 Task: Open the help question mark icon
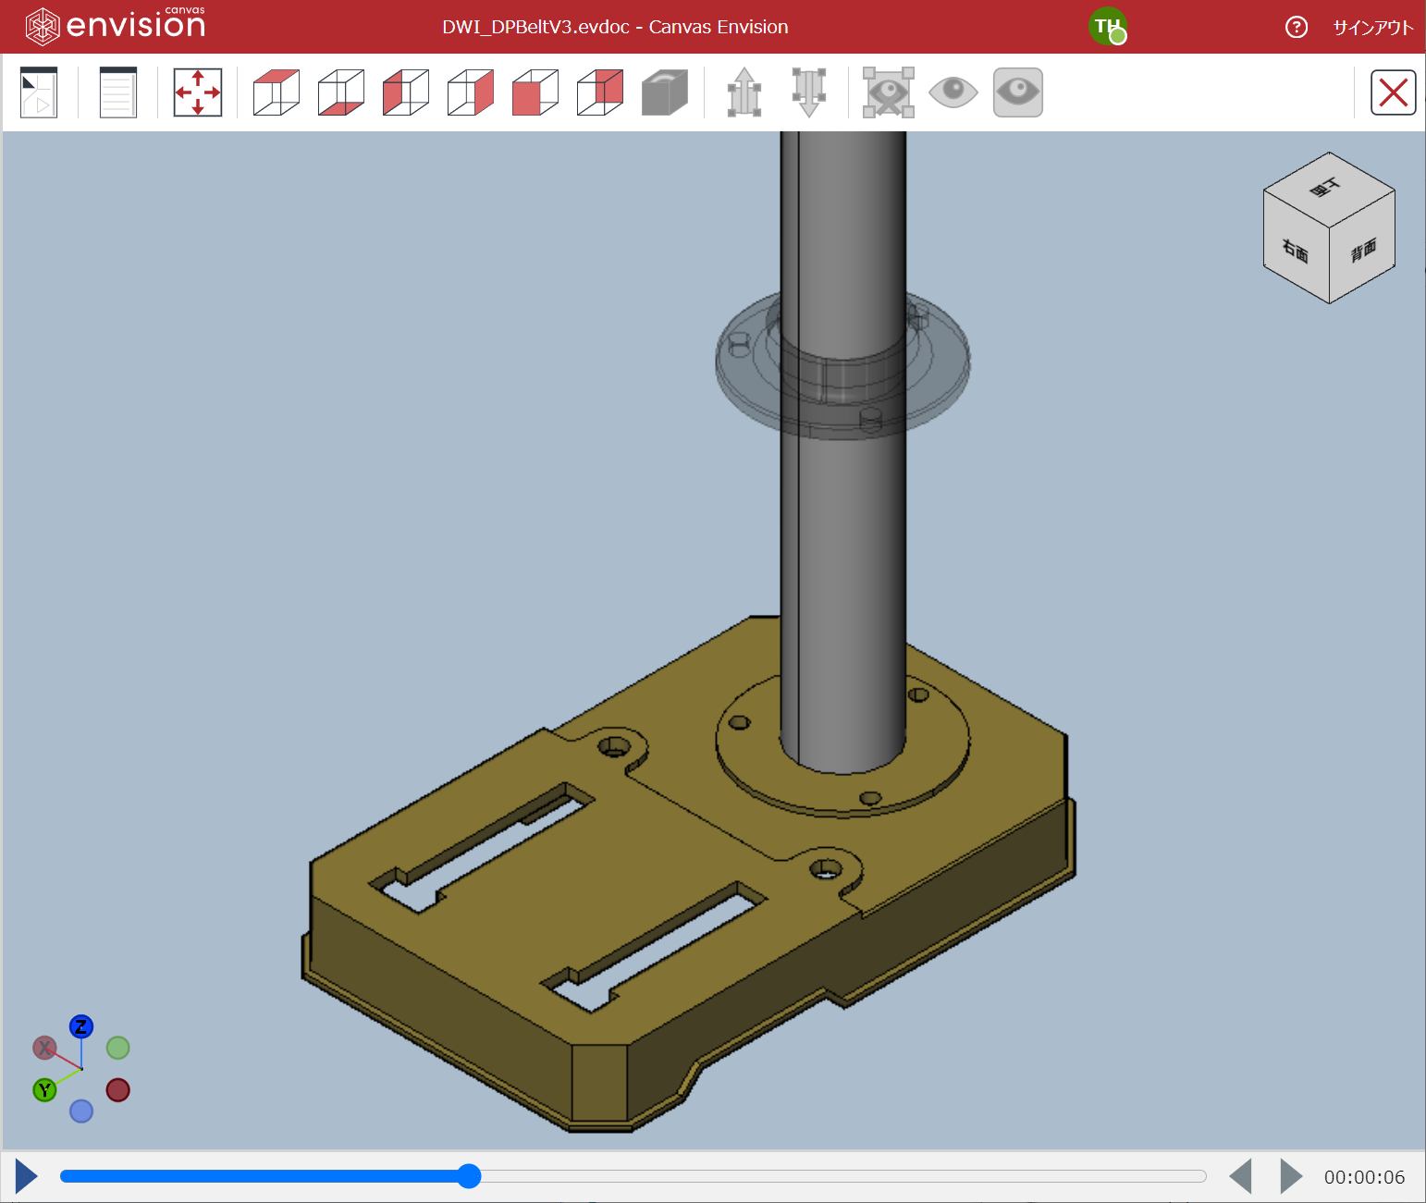coord(1297,27)
